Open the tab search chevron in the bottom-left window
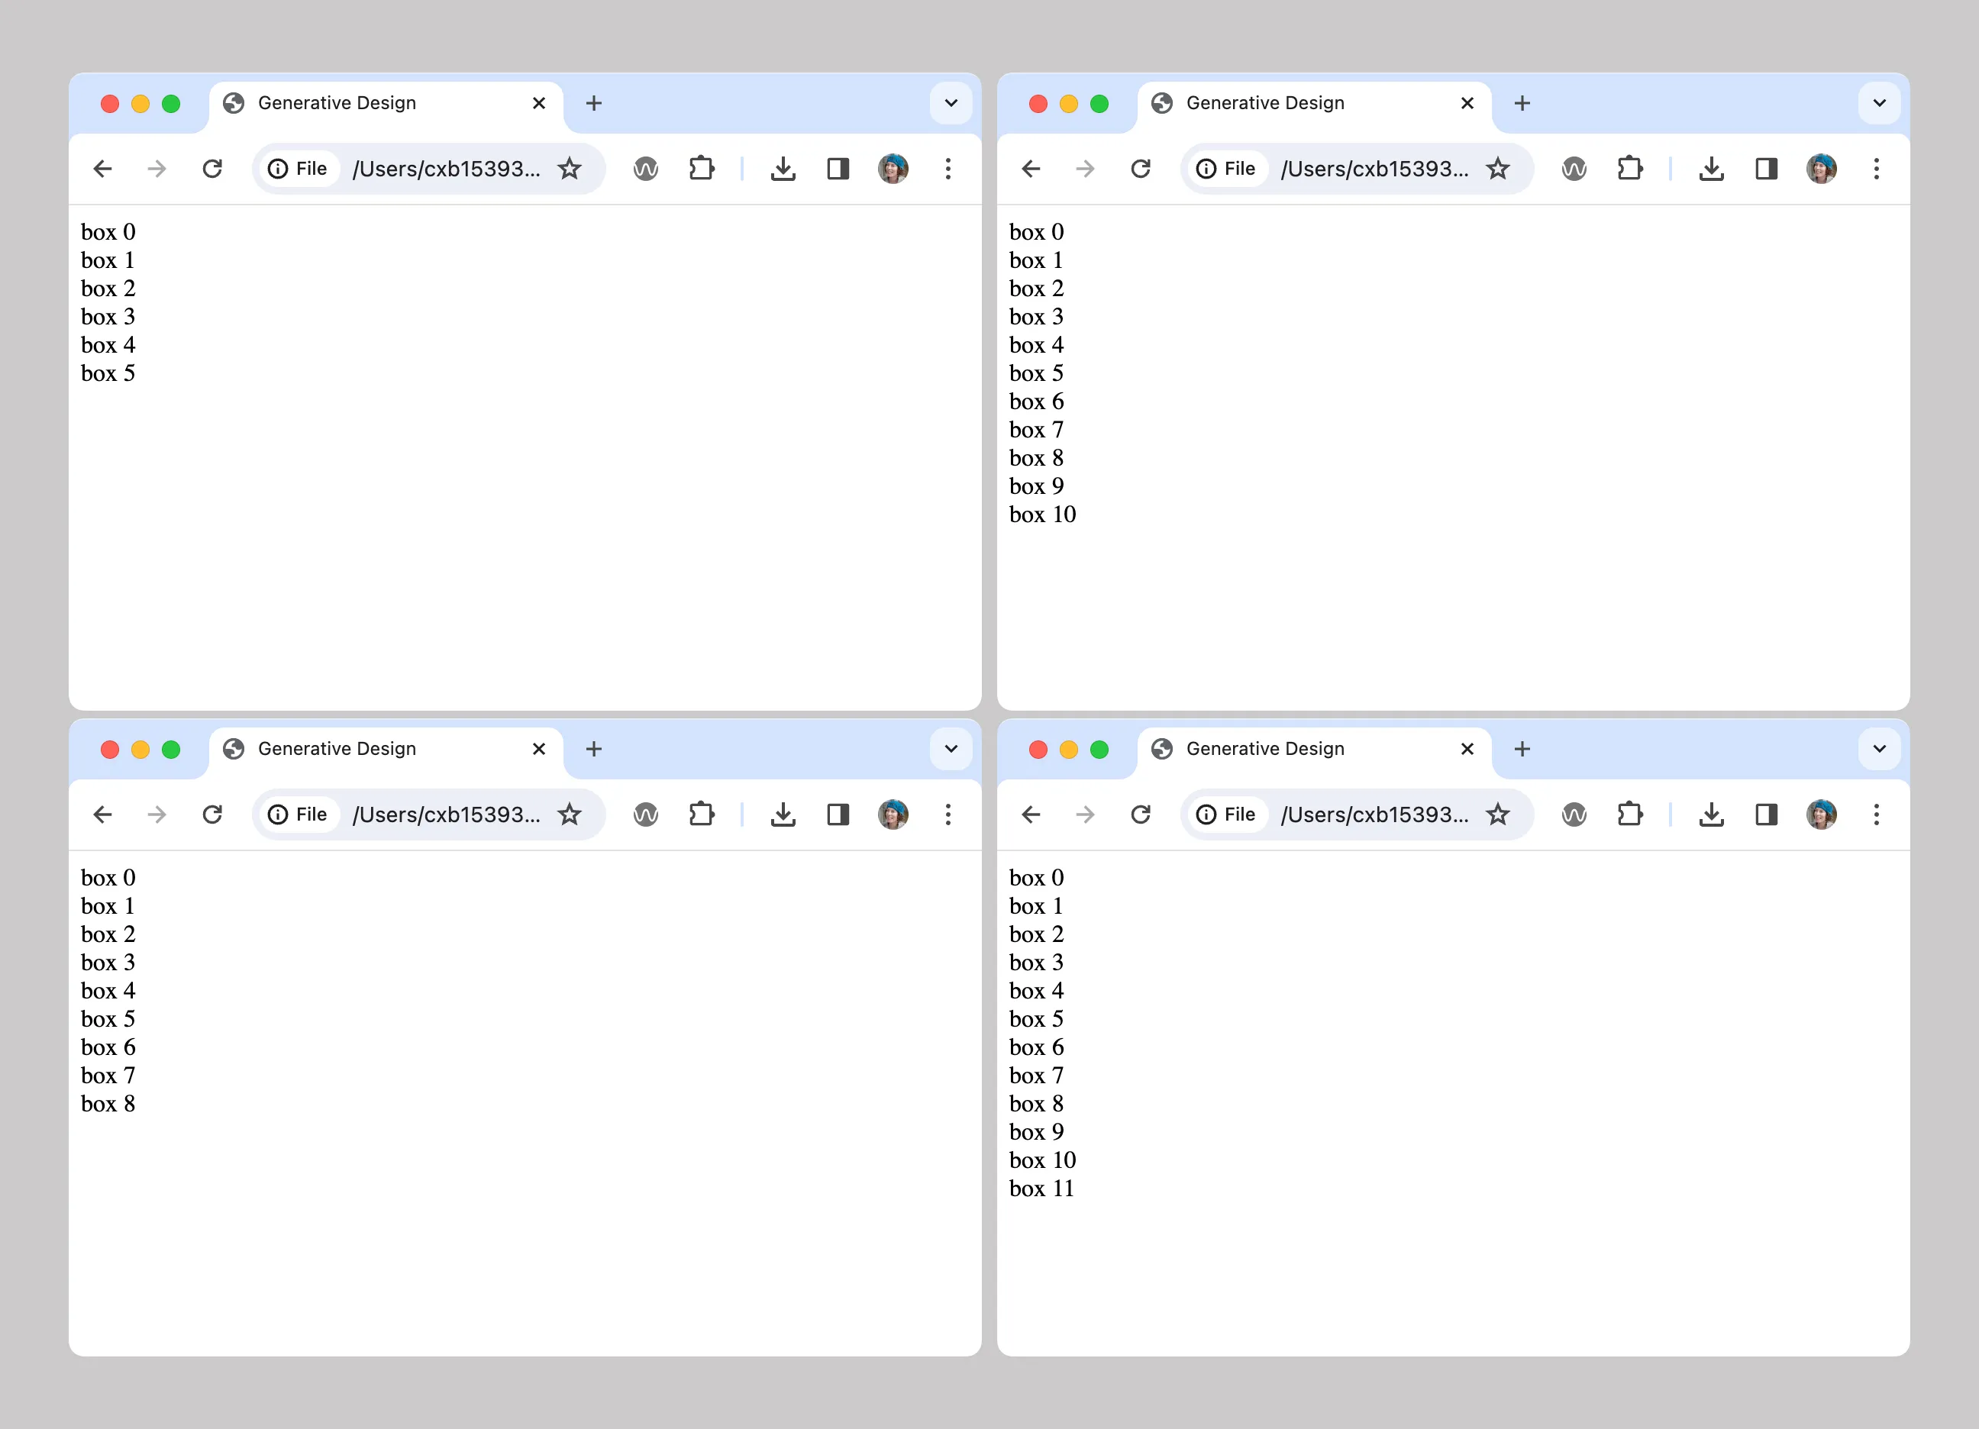Screen dimensions: 1979x1429 pos(951,749)
